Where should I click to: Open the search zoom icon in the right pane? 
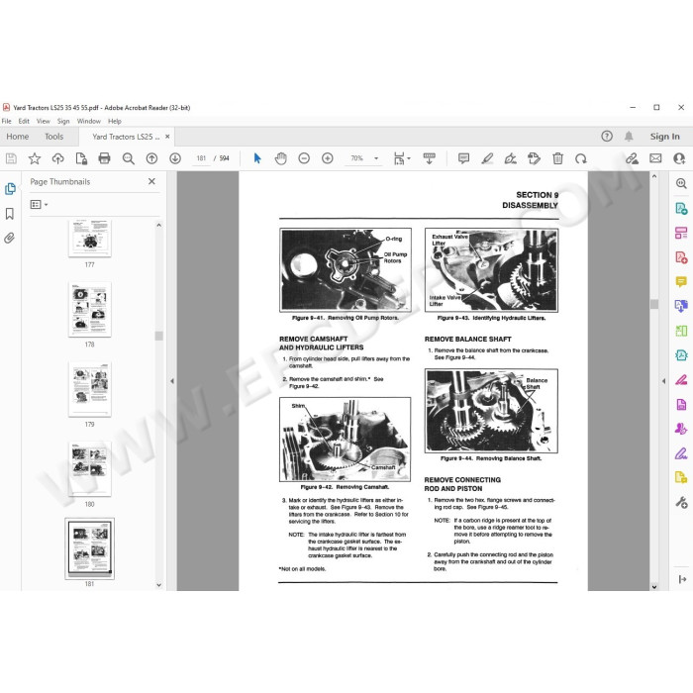[x=681, y=183]
